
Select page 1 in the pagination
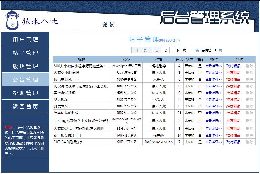[157, 50]
